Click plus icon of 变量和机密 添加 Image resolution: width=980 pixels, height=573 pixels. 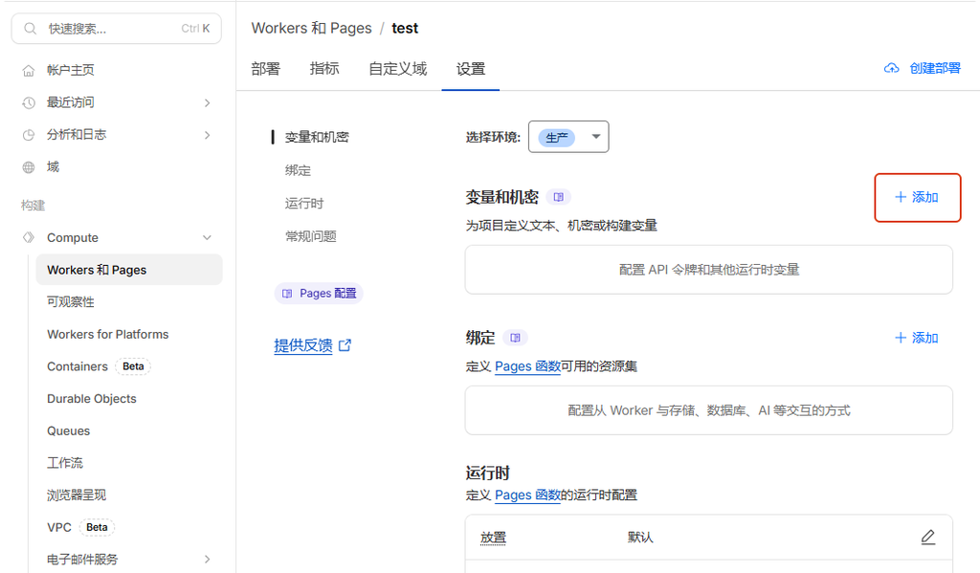coord(901,197)
